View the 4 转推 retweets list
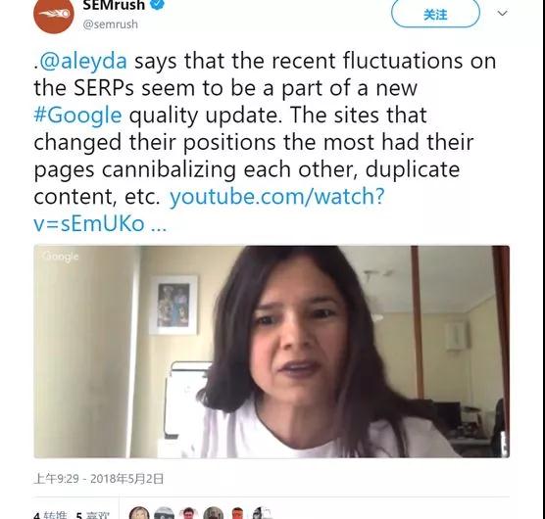The image size is (545, 519). click(x=51, y=515)
